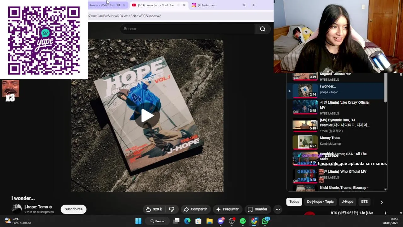Image resolution: width=403 pixels, height=227 pixels.
Task: Select the J-Hope filter chip
Action: click(x=347, y=202)
